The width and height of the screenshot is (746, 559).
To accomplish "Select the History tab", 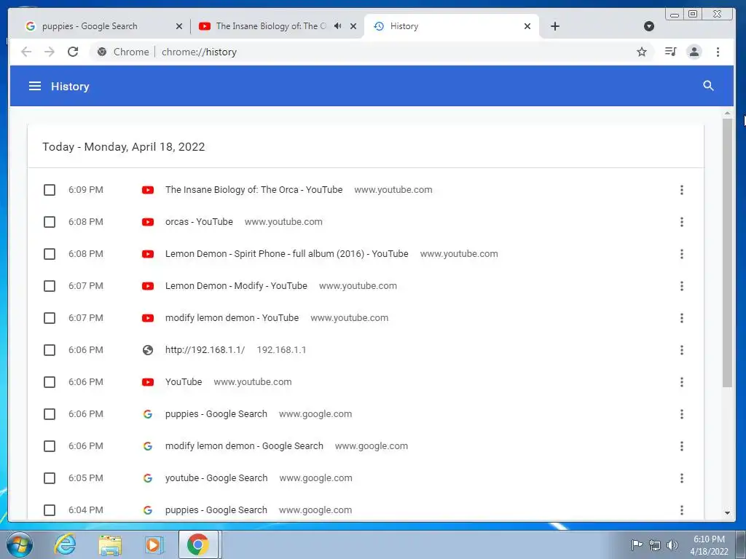I will click(x=451, y=26).
